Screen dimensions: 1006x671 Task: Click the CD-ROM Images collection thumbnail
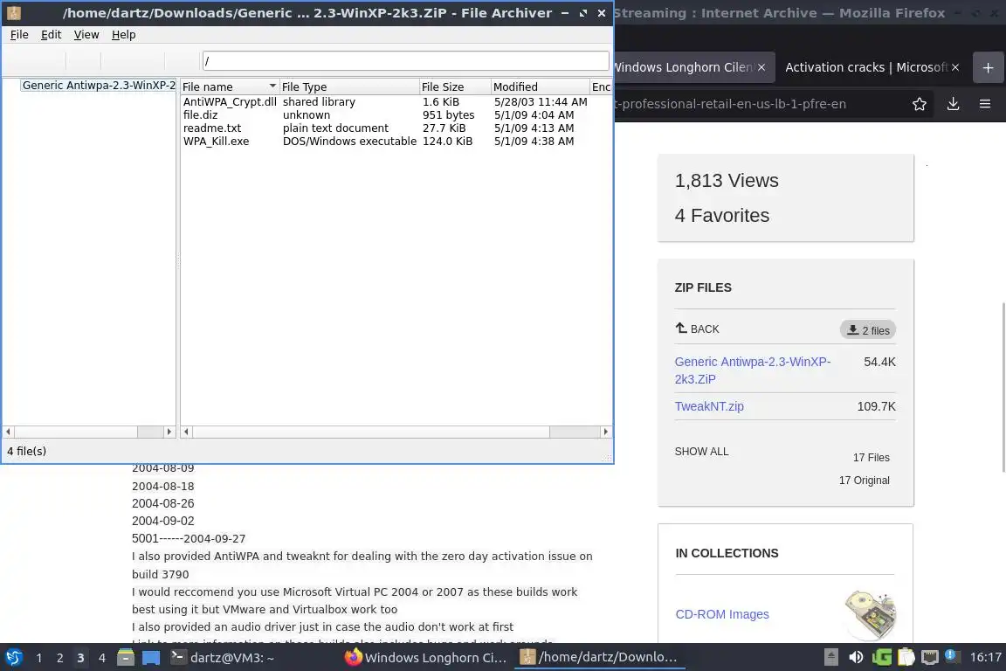871,614
